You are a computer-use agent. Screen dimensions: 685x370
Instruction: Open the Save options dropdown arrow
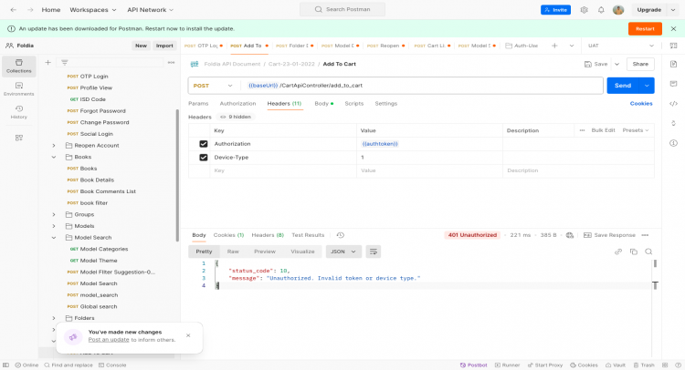[x=616, y=64]
